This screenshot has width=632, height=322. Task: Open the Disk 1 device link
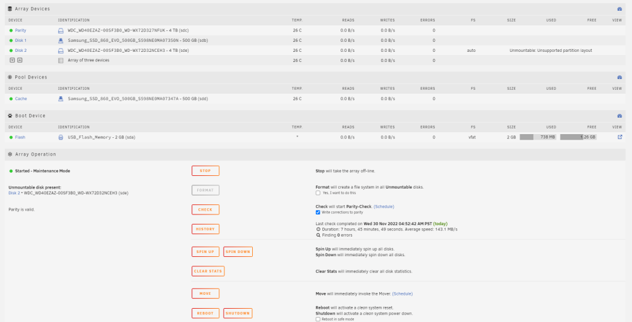[21, 40]
